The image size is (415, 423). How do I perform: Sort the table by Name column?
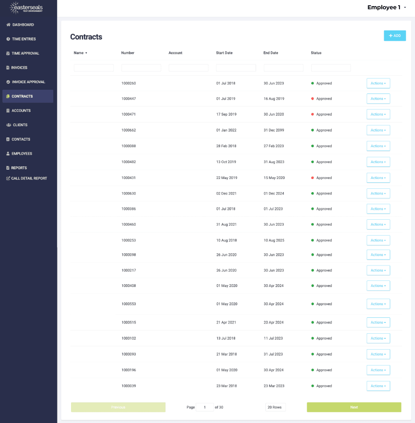point(80,53)
